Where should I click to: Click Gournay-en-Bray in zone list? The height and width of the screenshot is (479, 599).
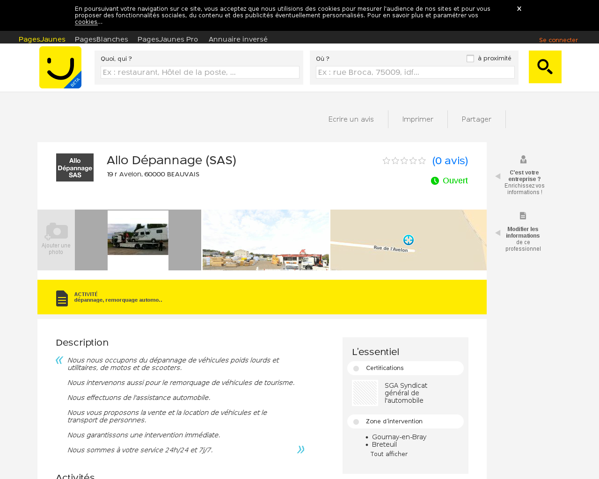[x=399, y=437]
